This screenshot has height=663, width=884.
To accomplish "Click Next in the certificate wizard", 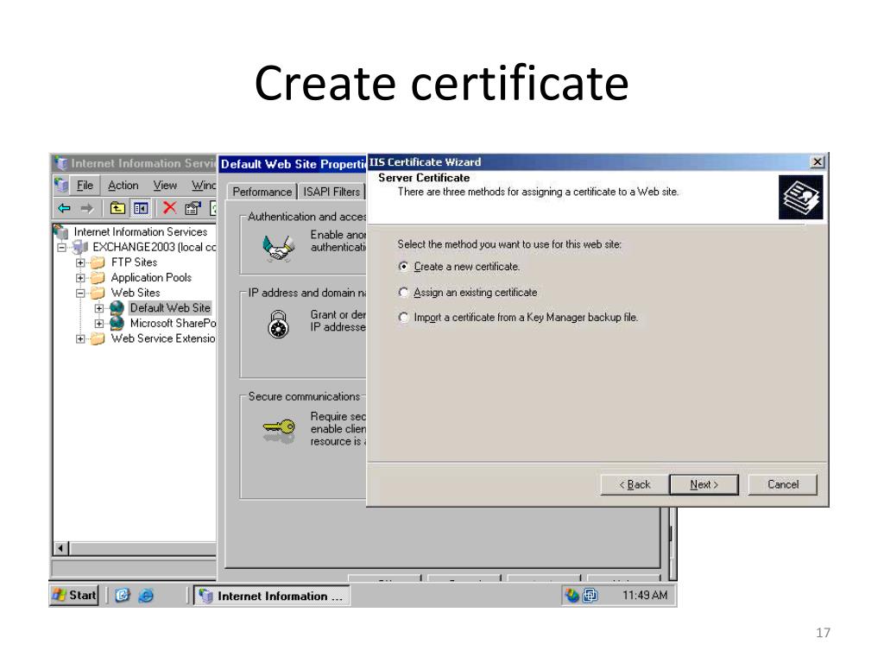I will tap(704, 484).
